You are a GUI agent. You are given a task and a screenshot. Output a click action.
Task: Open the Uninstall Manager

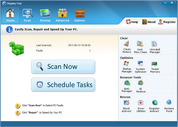pyautogui.click(x=155, y=47)
